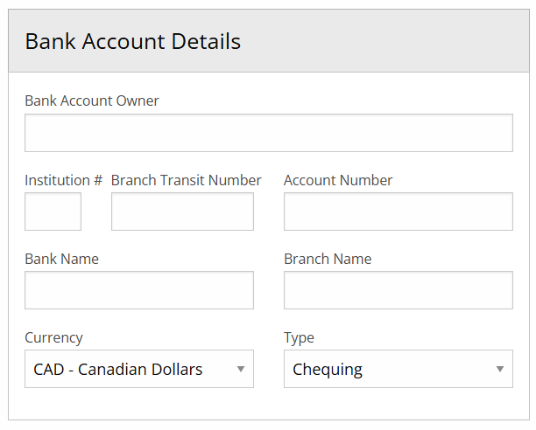This screenshot has height=430, width=536.
Task: Click the Account Number label
Action: (338, 180)
